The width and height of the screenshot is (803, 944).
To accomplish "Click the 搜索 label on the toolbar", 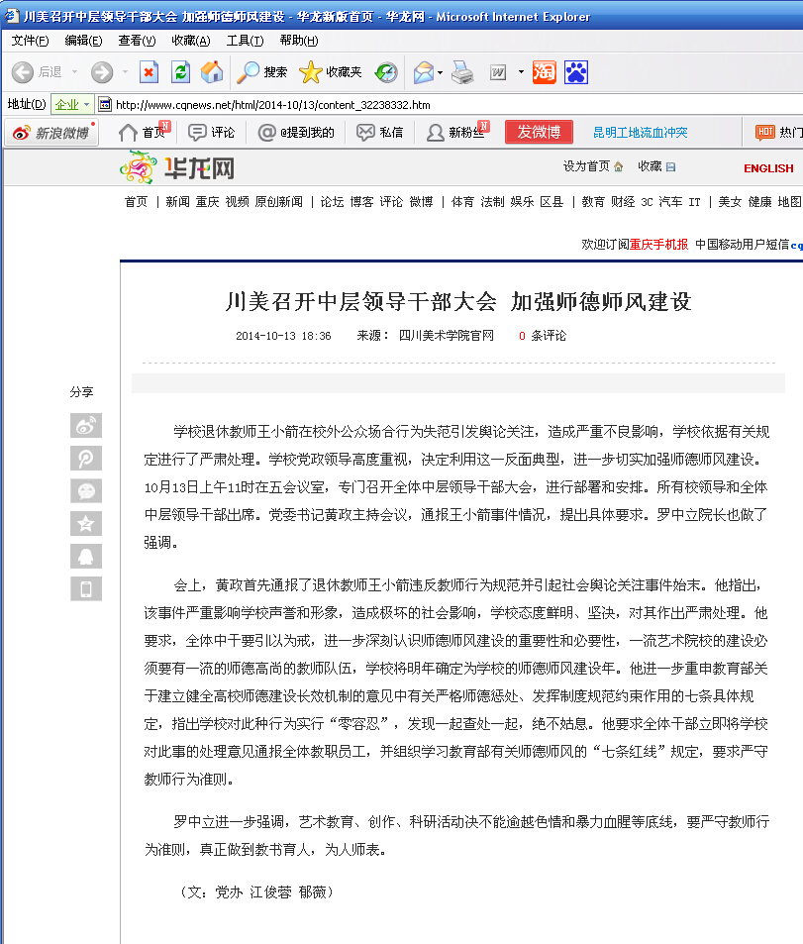I will click(275, 72).
